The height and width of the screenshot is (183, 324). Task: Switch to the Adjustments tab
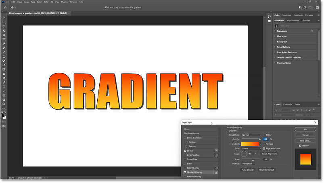[x=293, y=21]
